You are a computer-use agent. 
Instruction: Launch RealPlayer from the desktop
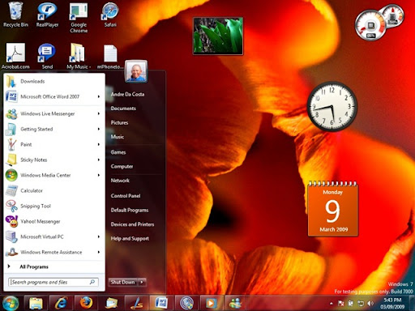tap(47, 15)
